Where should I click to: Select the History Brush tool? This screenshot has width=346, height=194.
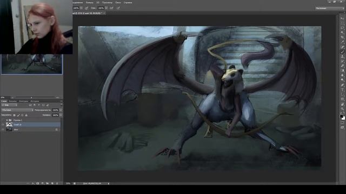click(x=342, y=61)
